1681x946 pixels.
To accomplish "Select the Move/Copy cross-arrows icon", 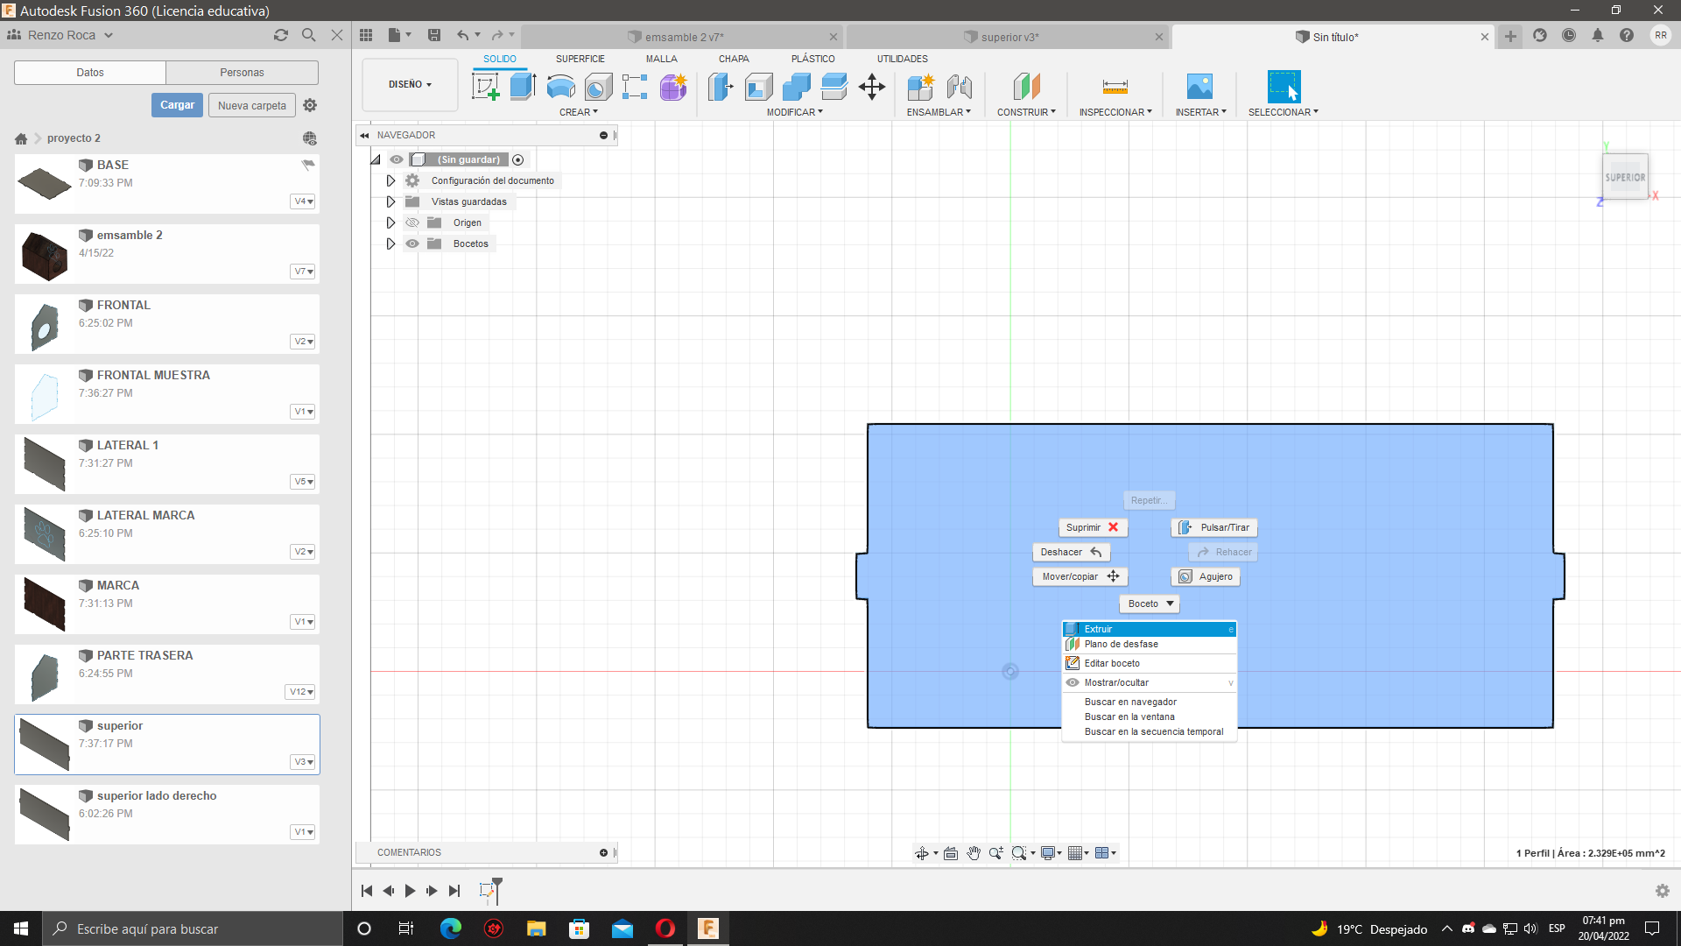I will click(872, 87).
